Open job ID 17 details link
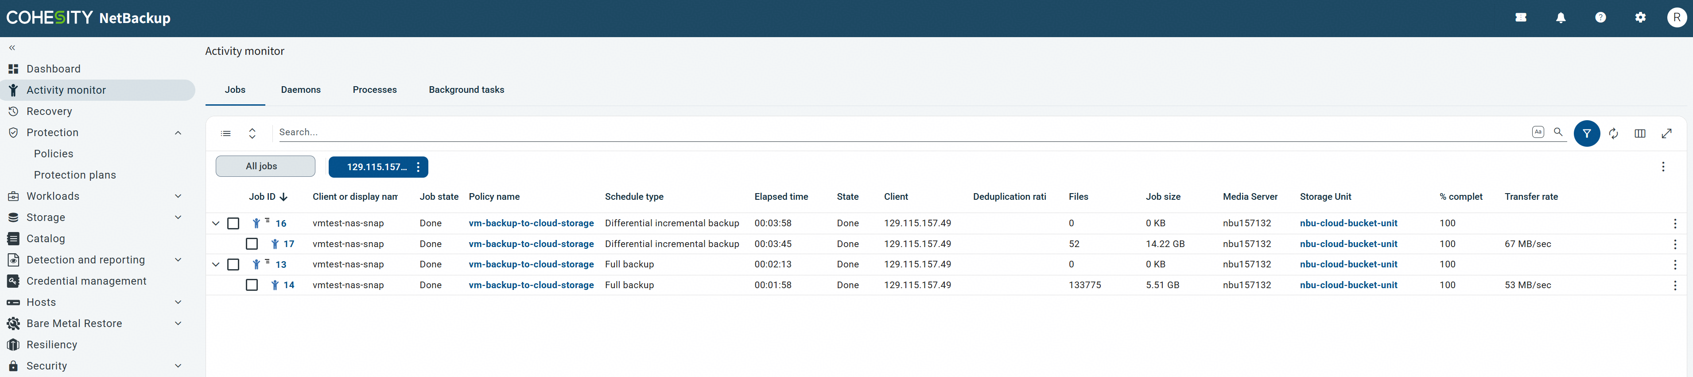 pos(289,244)
